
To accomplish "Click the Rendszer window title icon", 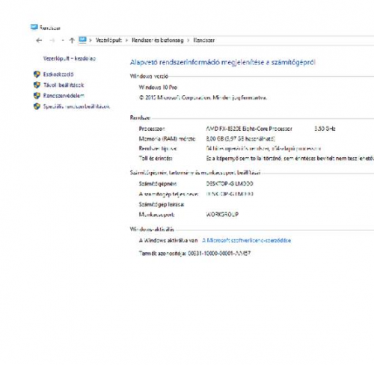I will click(34, 27).
